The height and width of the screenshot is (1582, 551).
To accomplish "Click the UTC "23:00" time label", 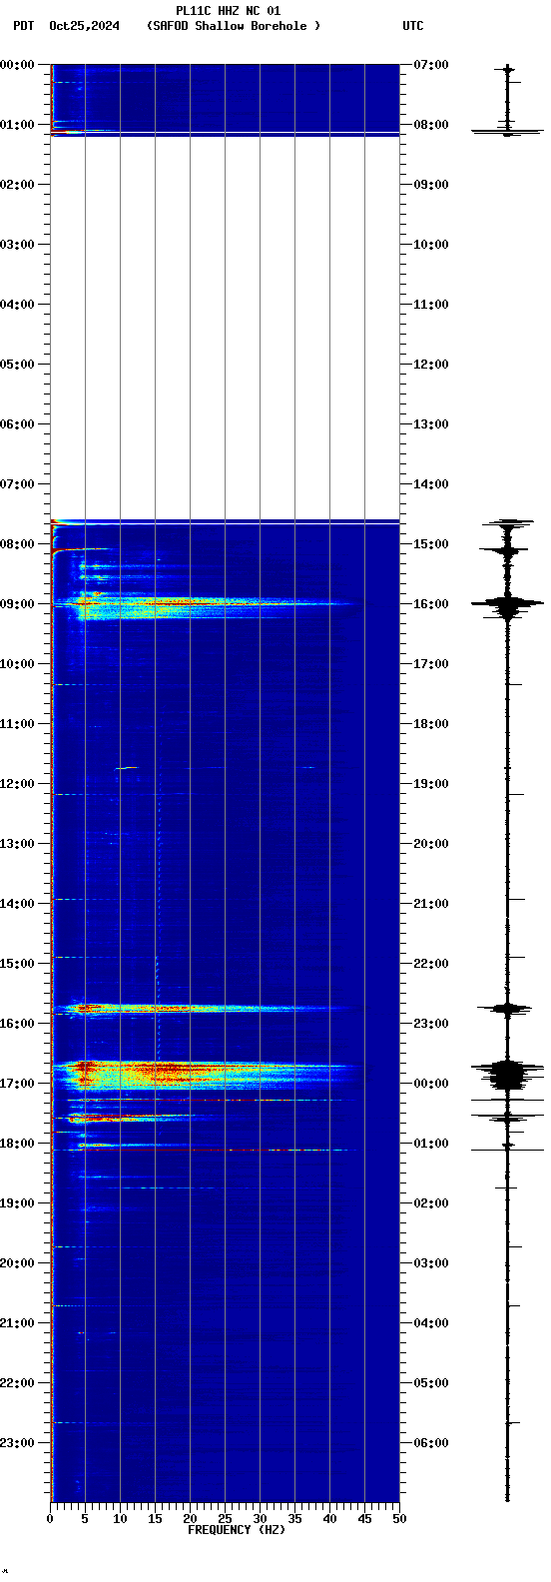I will pos(431,1024).
